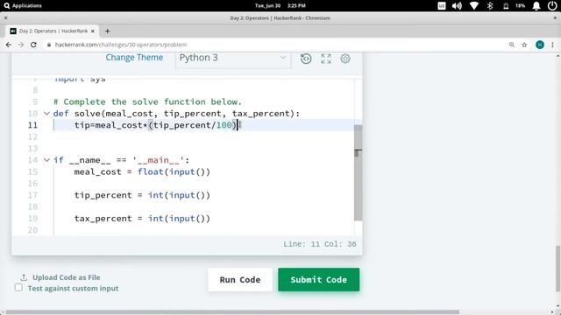Screen dimensions: 561x315
Task: Click the date and time in the top panel
Action: [280, 6]
